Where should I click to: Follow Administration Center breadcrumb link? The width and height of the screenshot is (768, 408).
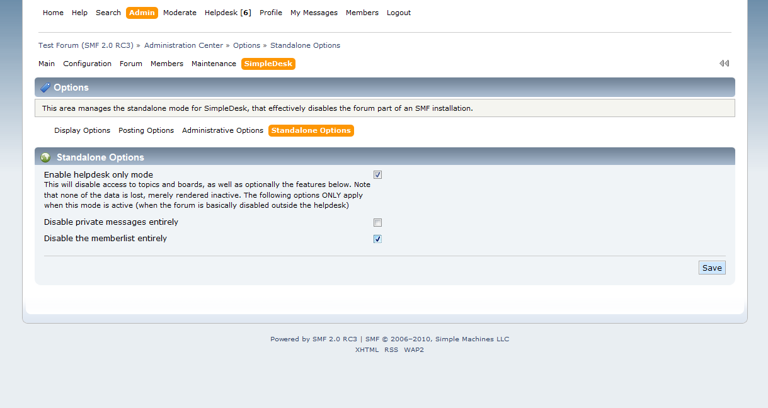click(x=183, y=45)
